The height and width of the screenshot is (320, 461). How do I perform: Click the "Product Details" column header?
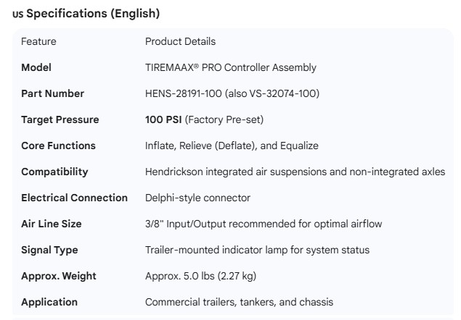[x=180, y=41]
